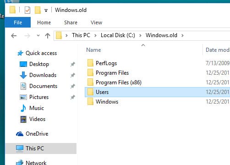Sort by the Name column header
Viewport: 230px width, 165px height.
pos(93,50)
